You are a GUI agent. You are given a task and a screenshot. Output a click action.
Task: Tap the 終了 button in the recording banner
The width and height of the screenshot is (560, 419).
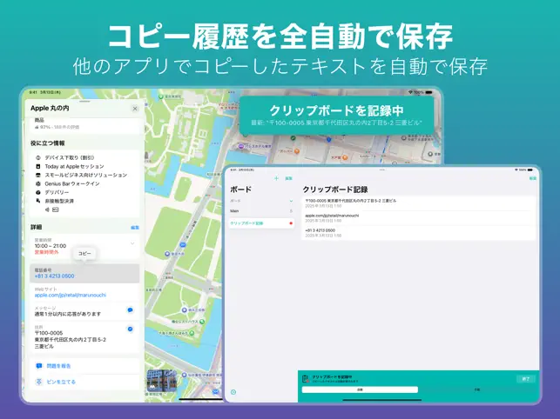[526, 379]
